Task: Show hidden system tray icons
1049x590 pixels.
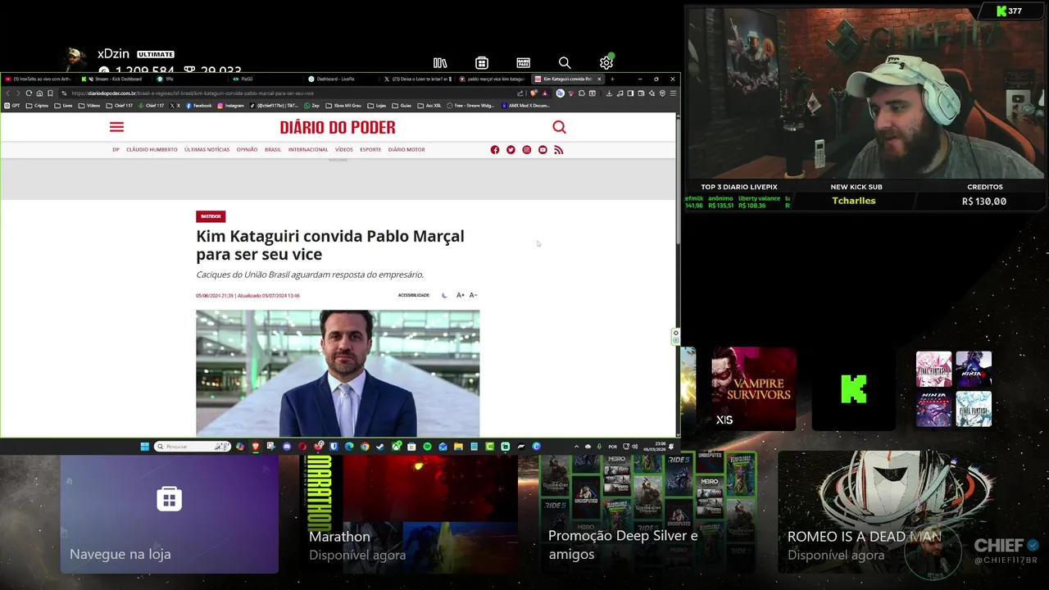Action: [577, 447]
